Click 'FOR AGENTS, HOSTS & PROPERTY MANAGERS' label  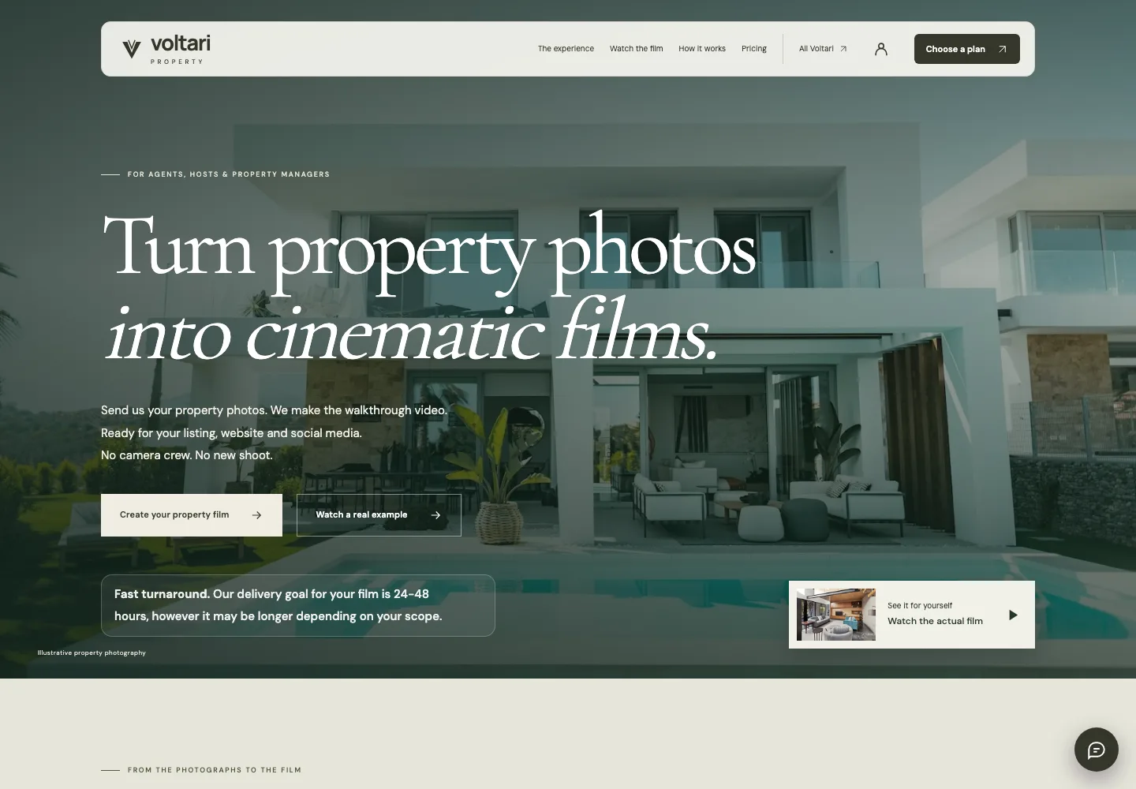pyautogui.click(x=229, y=174)
